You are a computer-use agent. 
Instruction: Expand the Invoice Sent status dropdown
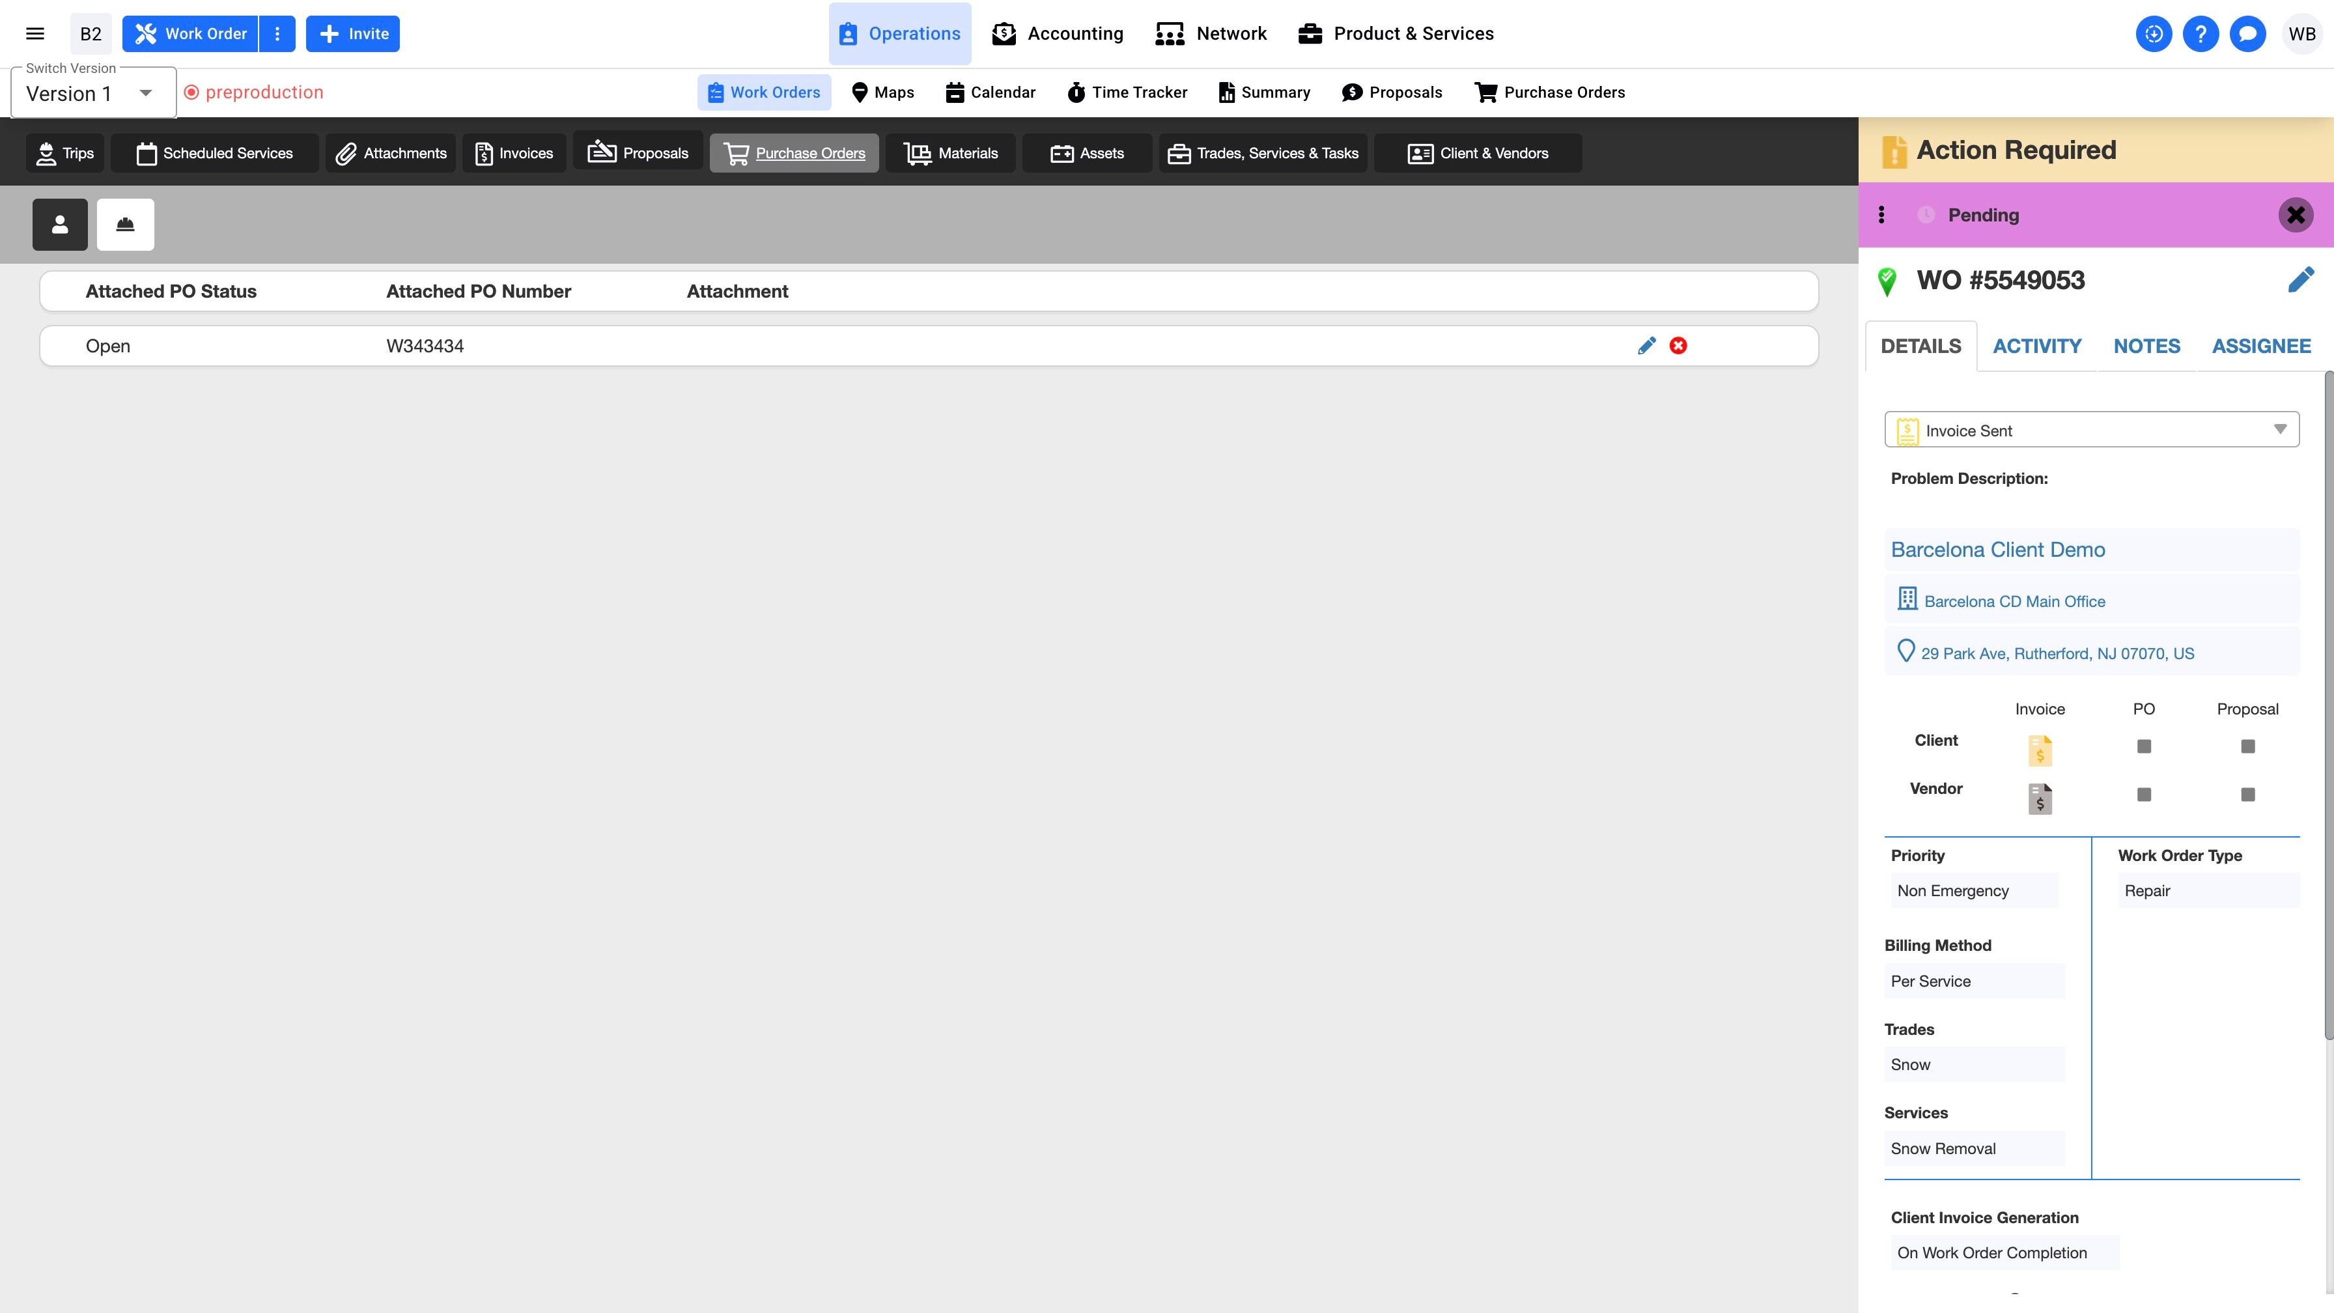[x=2091, y=429]
